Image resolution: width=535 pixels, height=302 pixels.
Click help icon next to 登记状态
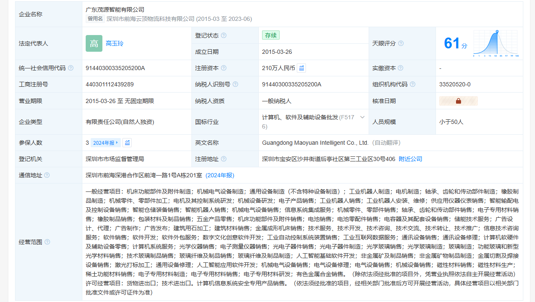click(224, 35)
